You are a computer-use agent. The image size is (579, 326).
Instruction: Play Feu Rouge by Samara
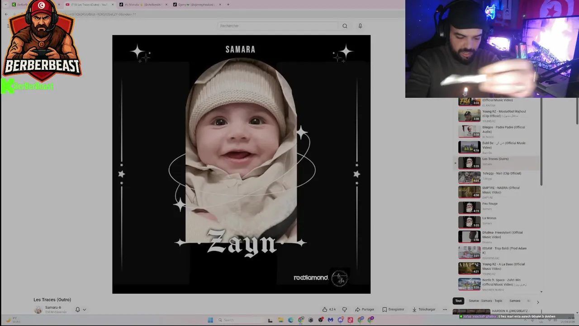pos(497,207)
